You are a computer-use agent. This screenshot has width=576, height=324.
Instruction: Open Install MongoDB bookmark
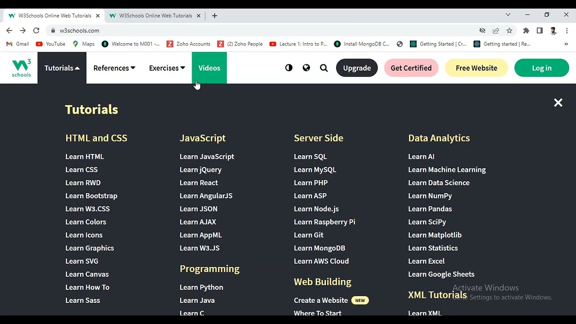pos(362,44)
